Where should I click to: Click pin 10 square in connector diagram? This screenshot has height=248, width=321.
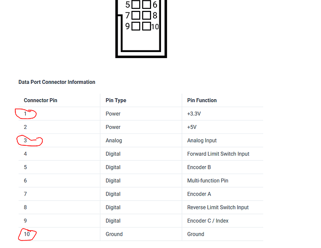pos(147,26)
